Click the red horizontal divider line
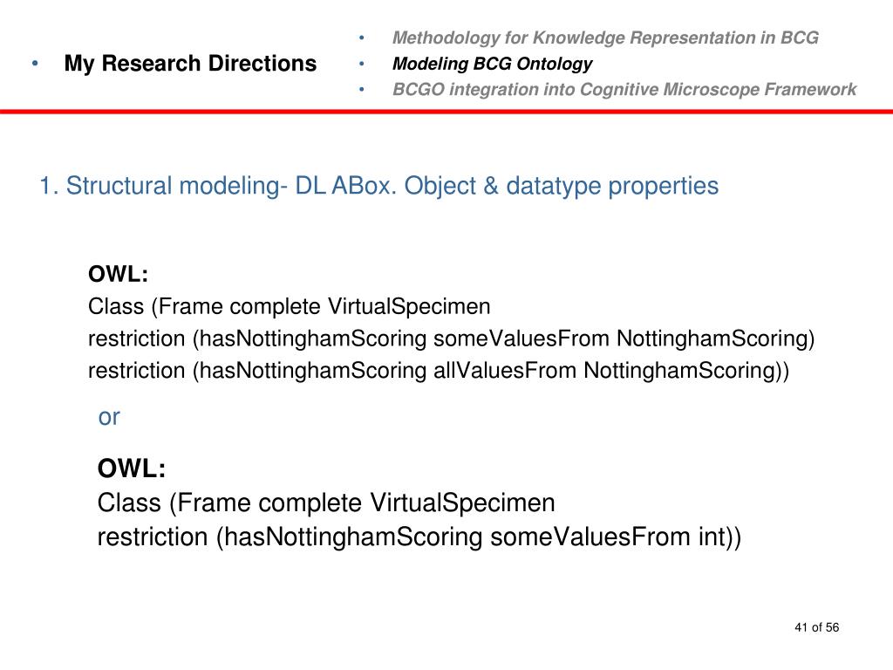The width and height of the screenshot is (893, 670). pyautogui.click(x=446, y=112)
